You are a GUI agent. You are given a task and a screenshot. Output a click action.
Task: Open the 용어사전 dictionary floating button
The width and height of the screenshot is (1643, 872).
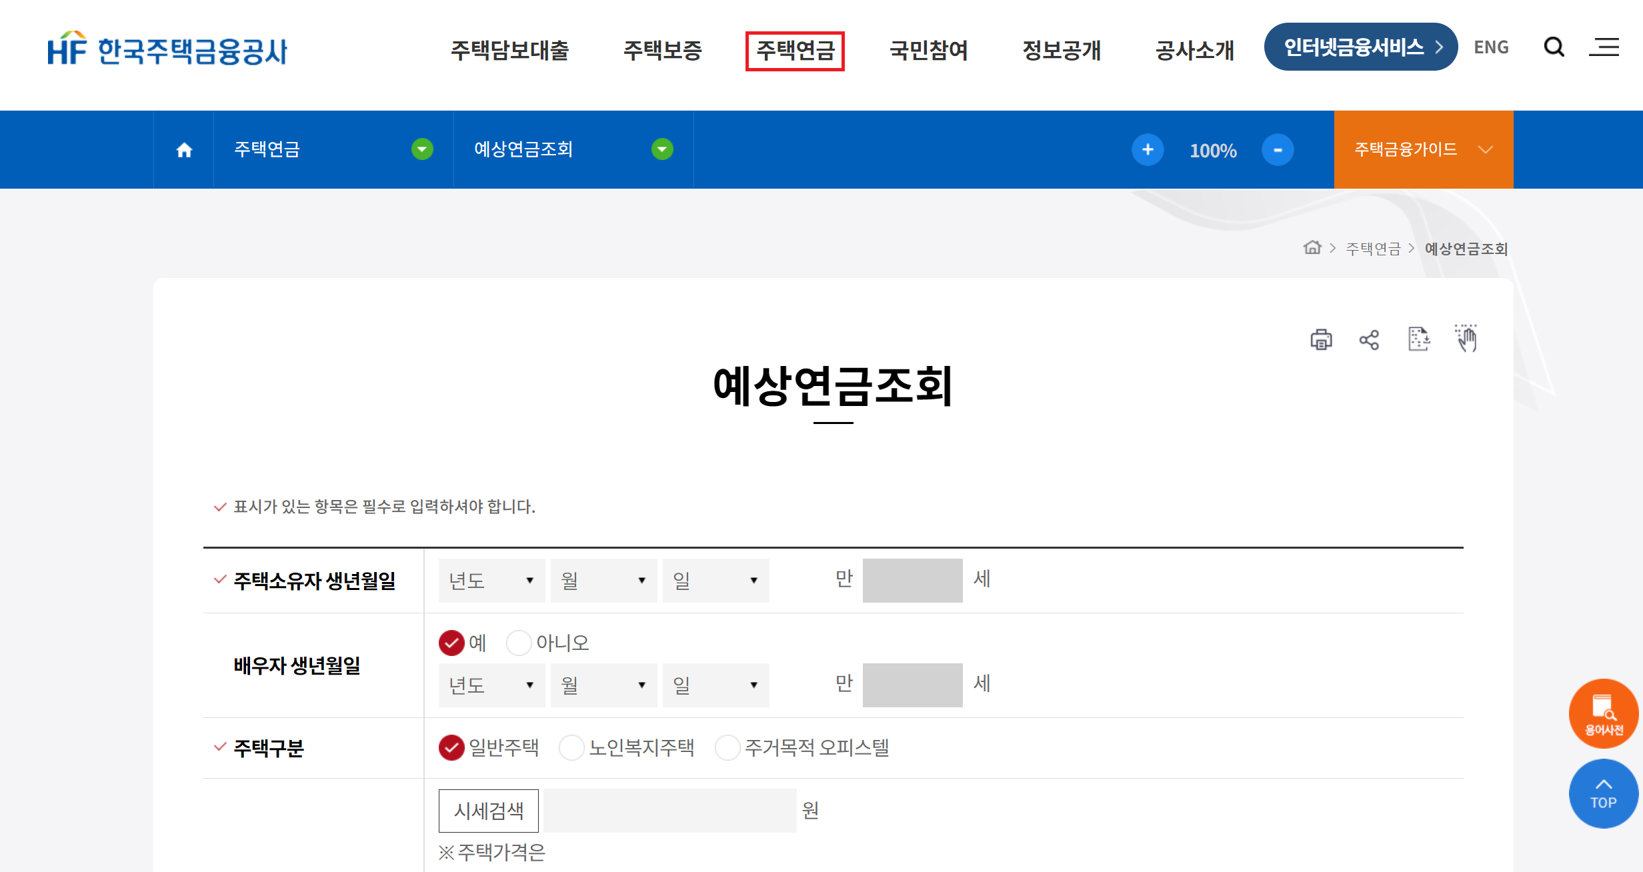point(1603,714)
